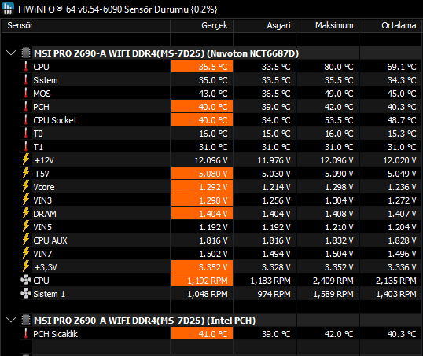This screenshot has height=356, width=423.
Task: Click the highlighted 35.5 °C CPU value
Action: [202, 66]
